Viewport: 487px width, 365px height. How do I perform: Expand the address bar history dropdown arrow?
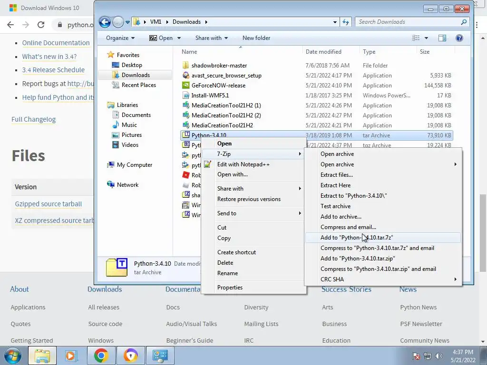click(335, 22)
